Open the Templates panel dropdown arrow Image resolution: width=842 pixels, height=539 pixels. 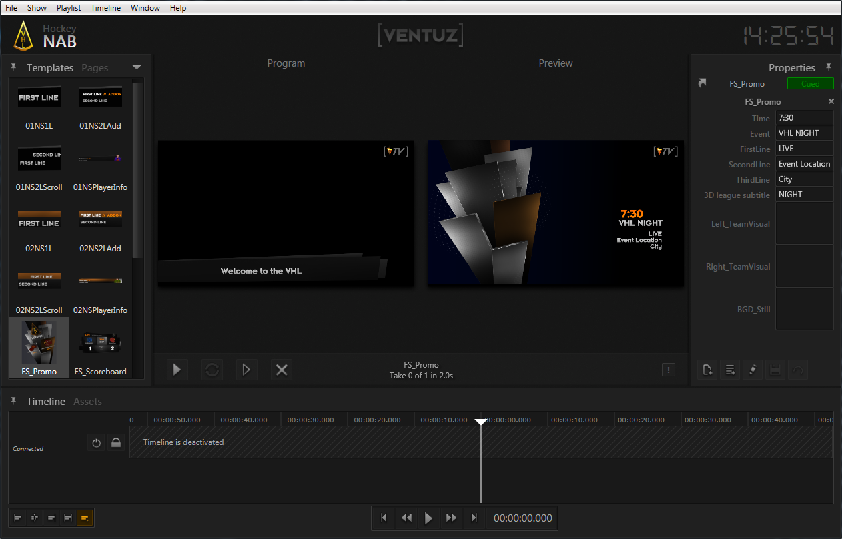coord(137,67)
